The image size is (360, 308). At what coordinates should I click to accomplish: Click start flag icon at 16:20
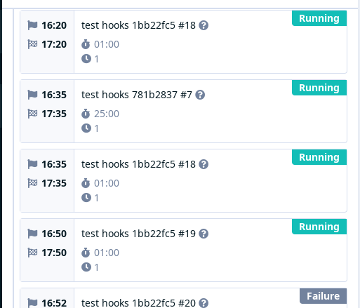pyautogui.click(x=32, y=25)
